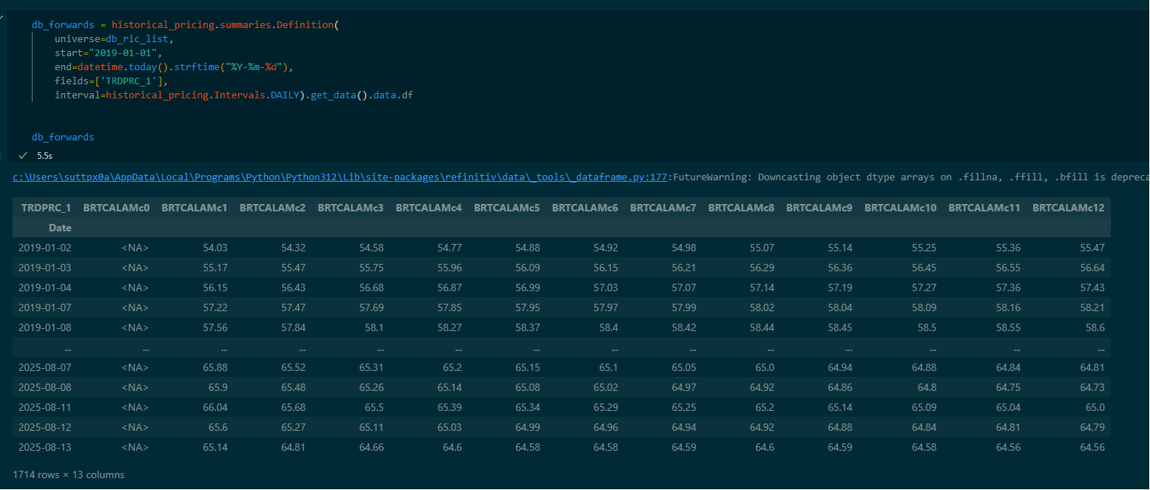This screenshot has width=1150, height=490.
Task: Click the <NA> cell in the 2025-08-13 row
Action: tap(135, 447)
